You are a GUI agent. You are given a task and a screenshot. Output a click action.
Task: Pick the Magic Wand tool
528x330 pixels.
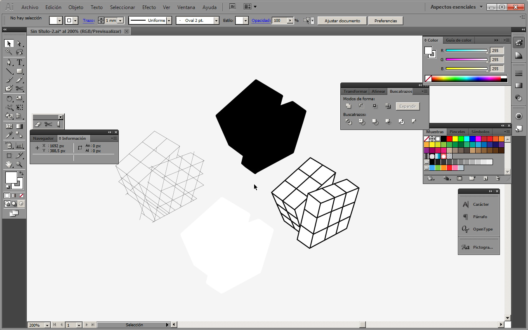[x=9, y=52]
